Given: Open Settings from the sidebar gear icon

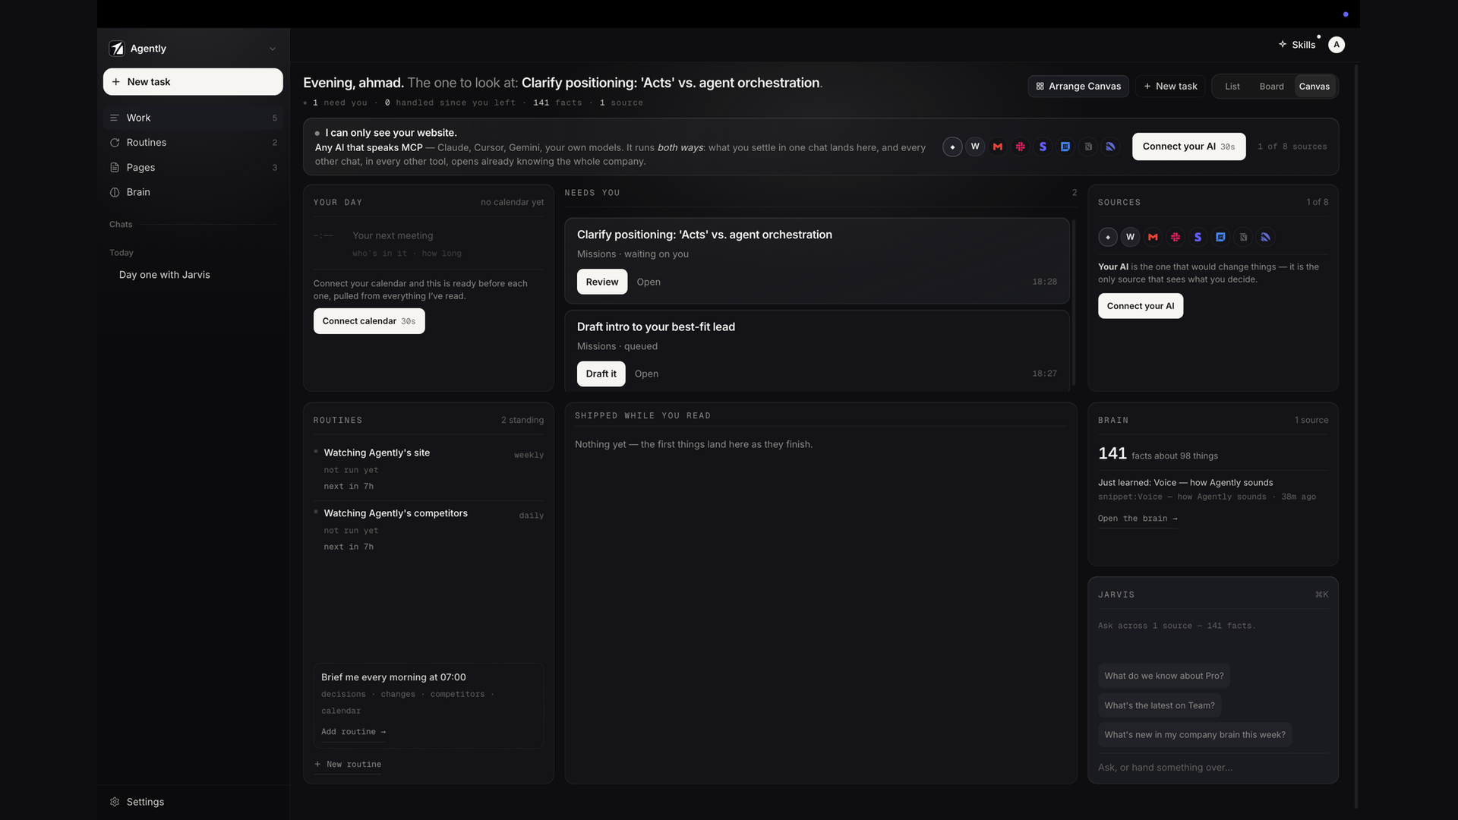Looking at the screenshot, I should click(x=115, y=802).
